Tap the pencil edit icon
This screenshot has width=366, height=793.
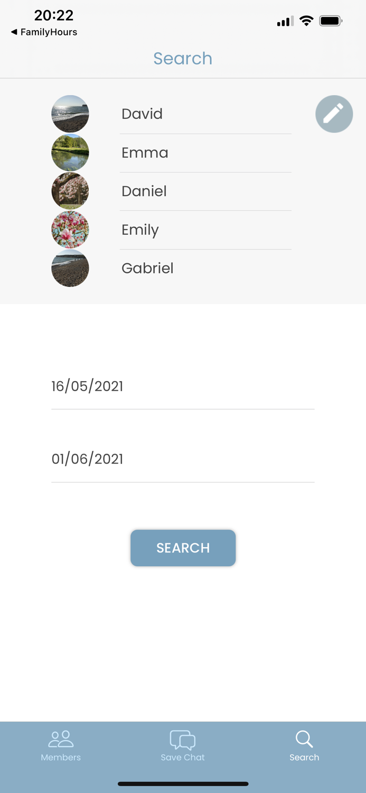(x=334, y=114)
